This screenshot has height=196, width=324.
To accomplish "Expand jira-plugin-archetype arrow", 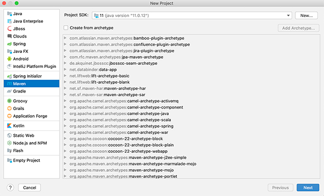I will [65, 50].
